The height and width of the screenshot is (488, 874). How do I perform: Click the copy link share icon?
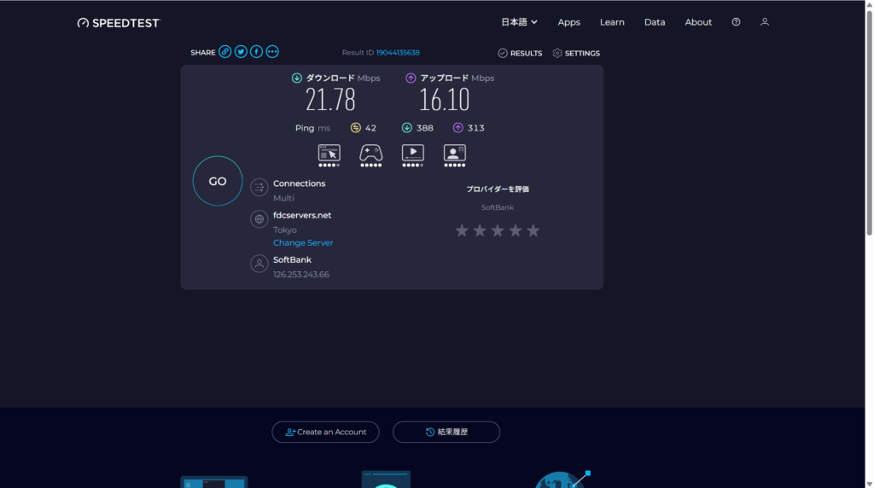tap(225, 52)
